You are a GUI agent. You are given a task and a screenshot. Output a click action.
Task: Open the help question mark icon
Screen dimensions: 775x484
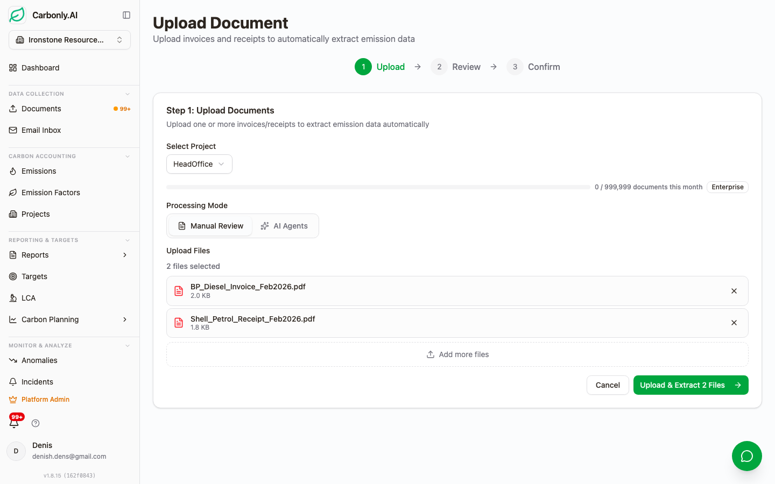36,423
